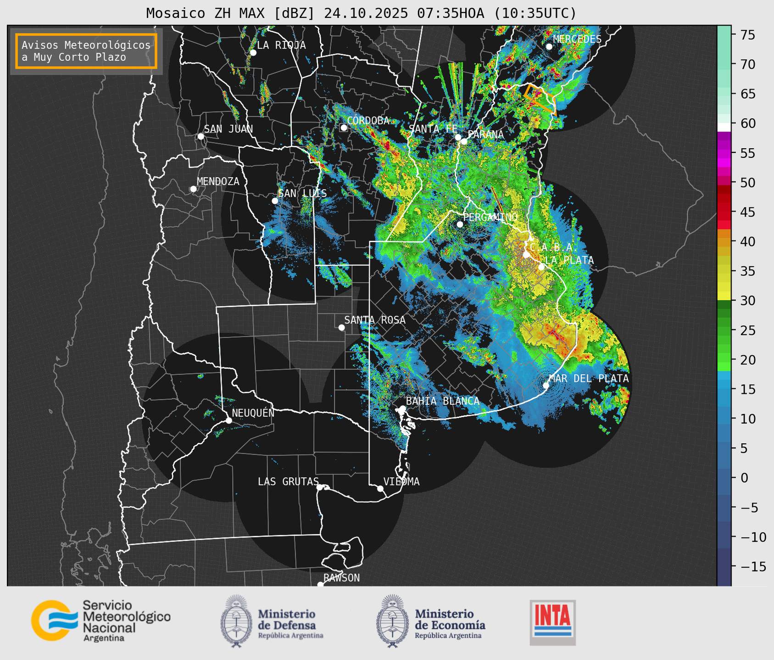Screen dimensions: 774x660
Task: Click the Avisos Meteorológicos a Muy Corto Plazo box
Action: [x=86, y=51]
